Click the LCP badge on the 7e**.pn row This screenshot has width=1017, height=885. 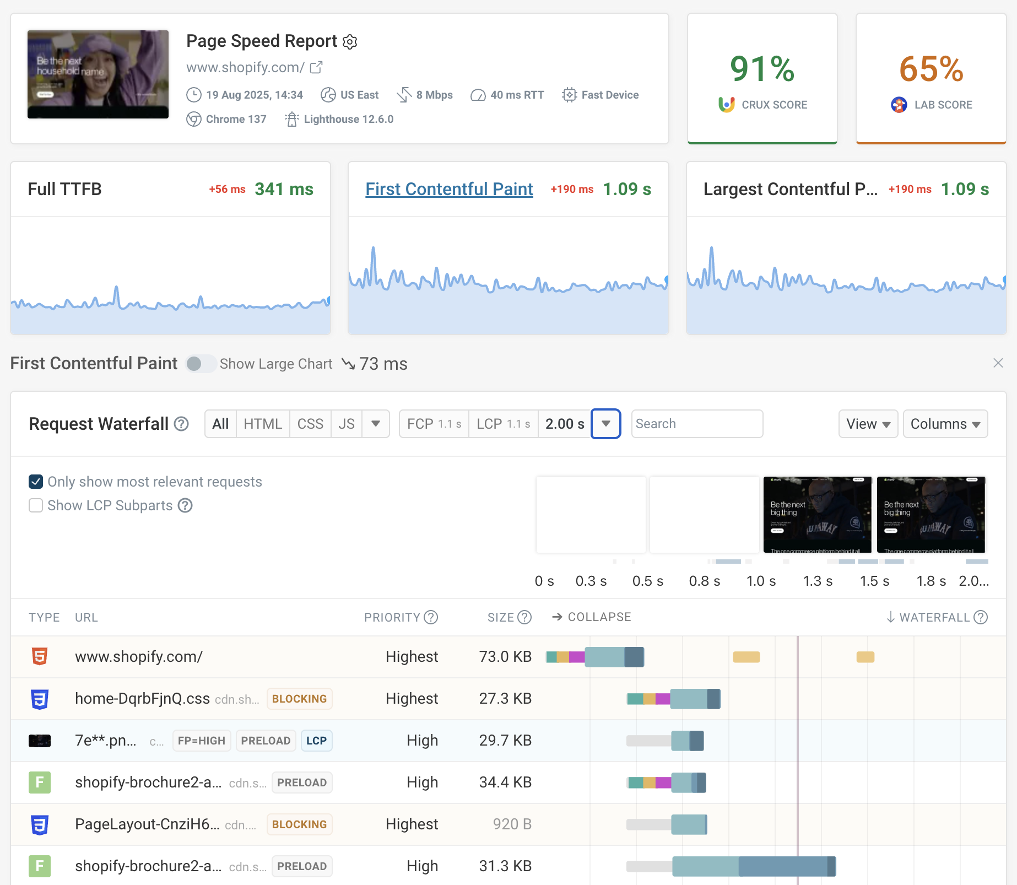[x=316, y=741]
